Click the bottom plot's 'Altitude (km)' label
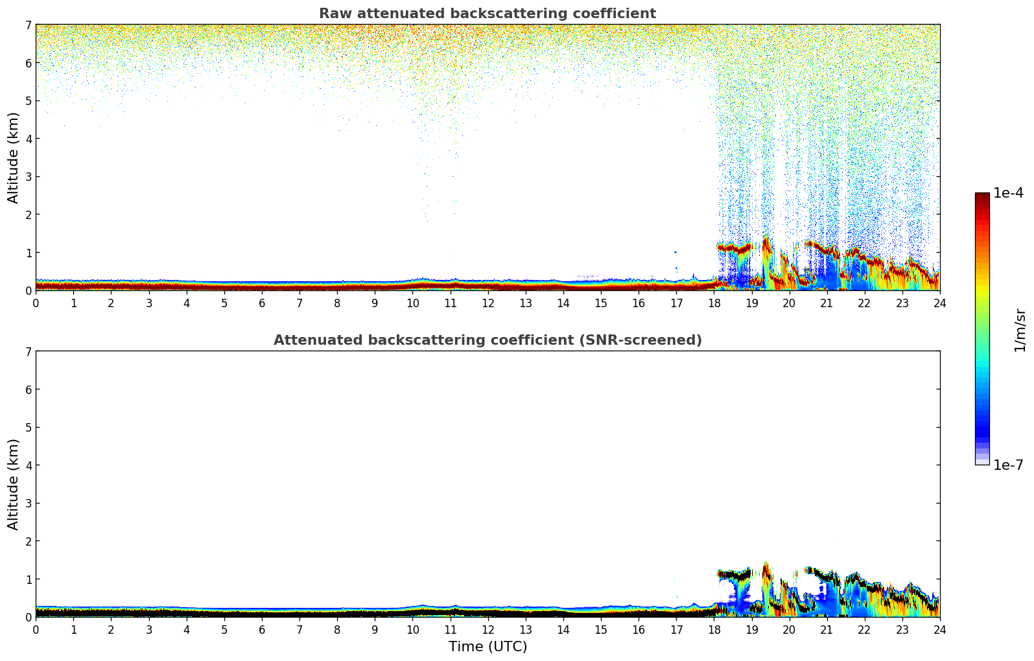 pos(14,484)
